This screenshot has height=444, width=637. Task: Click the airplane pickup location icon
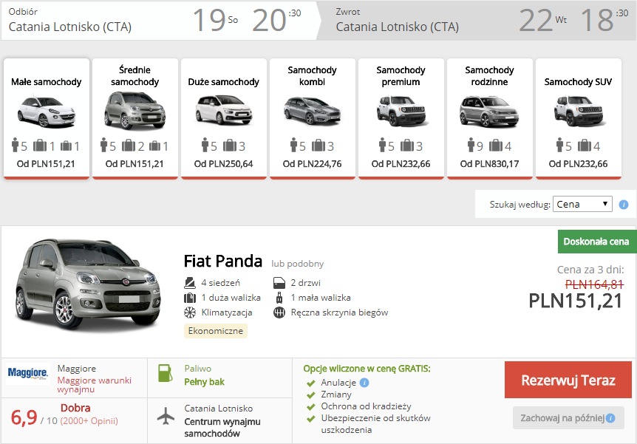pos(166,416)
